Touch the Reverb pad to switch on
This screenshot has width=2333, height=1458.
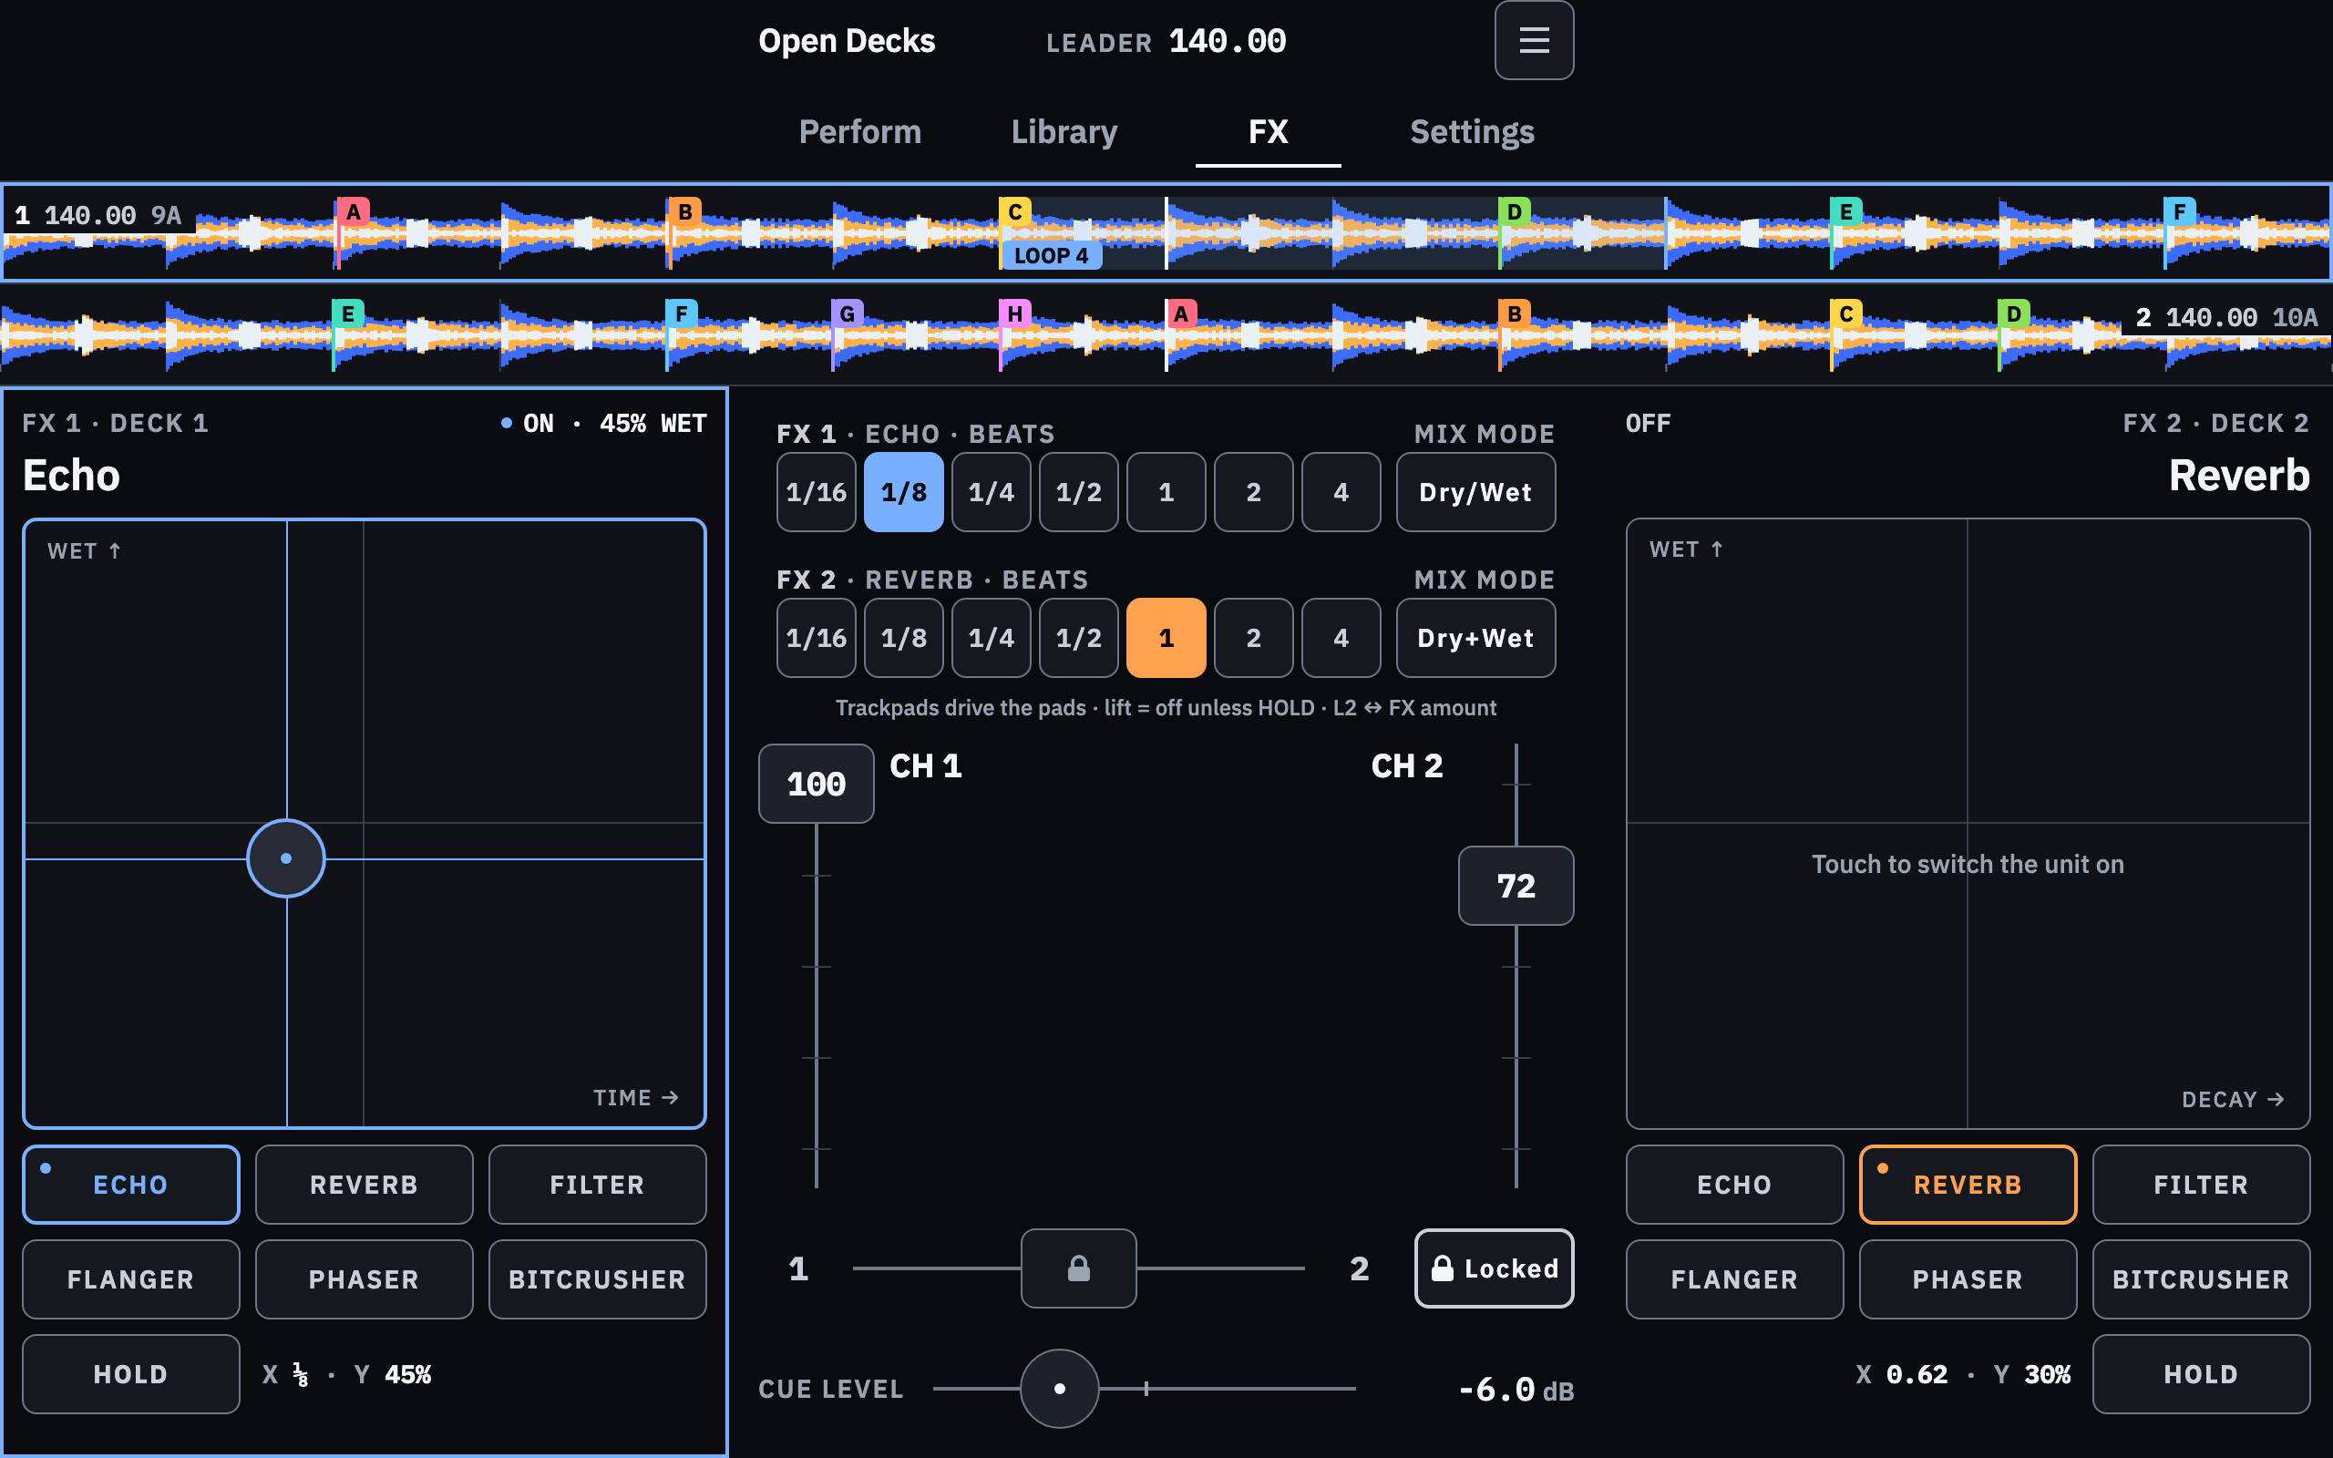click(x=1968, y=824)
